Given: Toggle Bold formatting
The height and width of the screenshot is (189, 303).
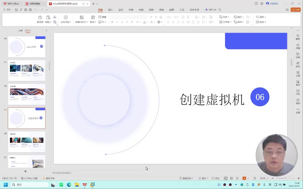Looking at the screenshot, I should (x=112, y=22).
